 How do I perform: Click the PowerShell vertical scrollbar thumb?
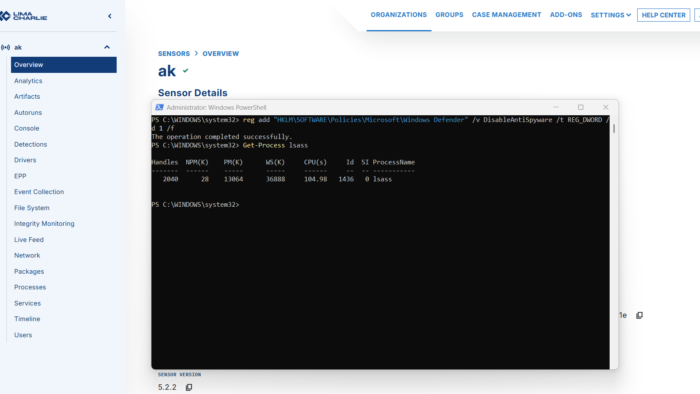(x=614, y=128)
